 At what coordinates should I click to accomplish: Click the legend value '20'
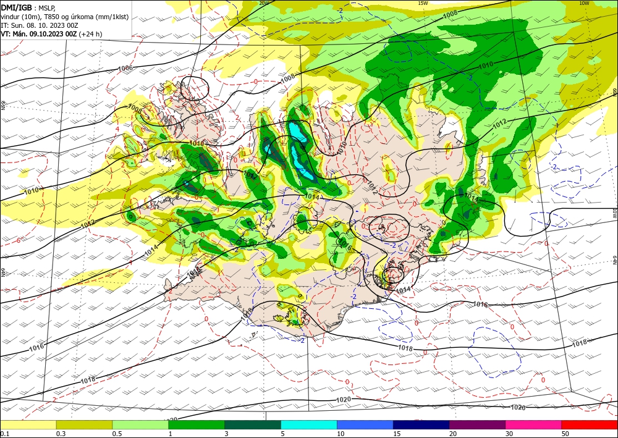[x=453, y=434]
